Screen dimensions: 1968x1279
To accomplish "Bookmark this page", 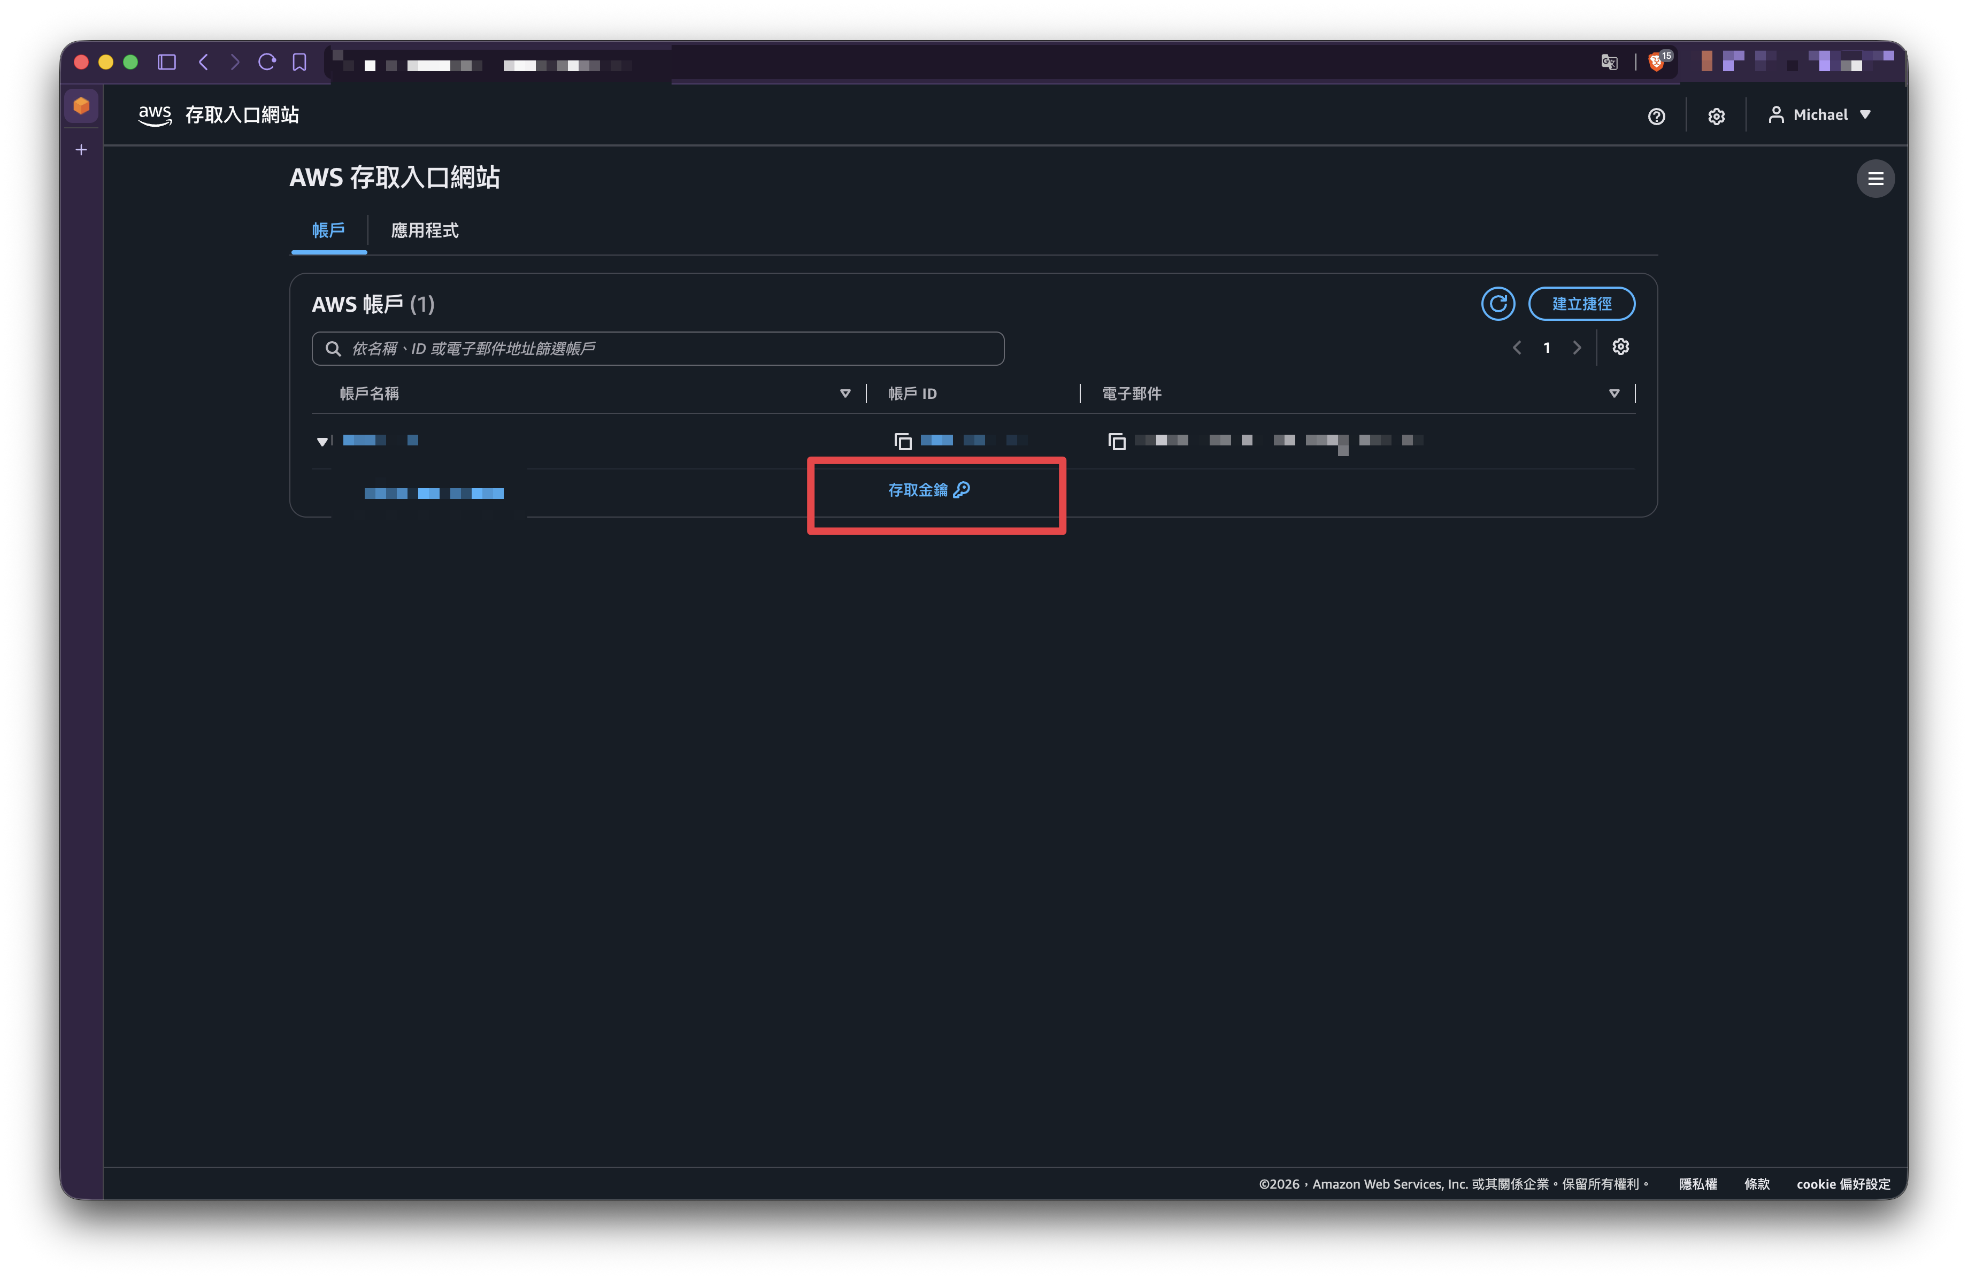I will (299, 62).
